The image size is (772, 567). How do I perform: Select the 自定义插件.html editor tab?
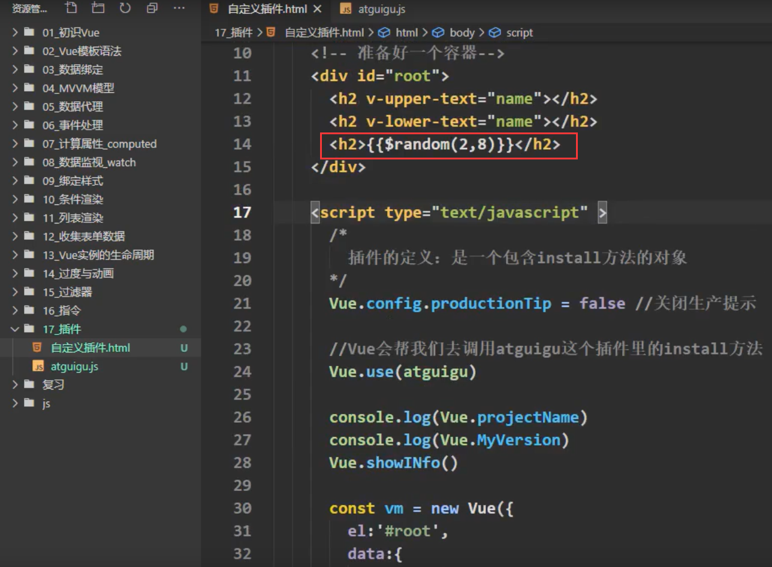pyautogui.click(x=266, y=9)
